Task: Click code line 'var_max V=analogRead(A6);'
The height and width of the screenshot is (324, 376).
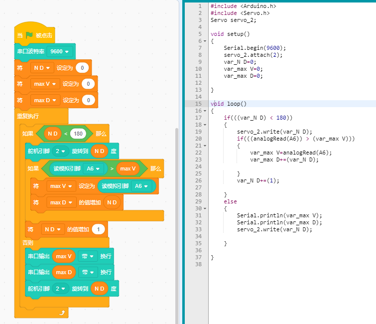Action: pos(291,153)
